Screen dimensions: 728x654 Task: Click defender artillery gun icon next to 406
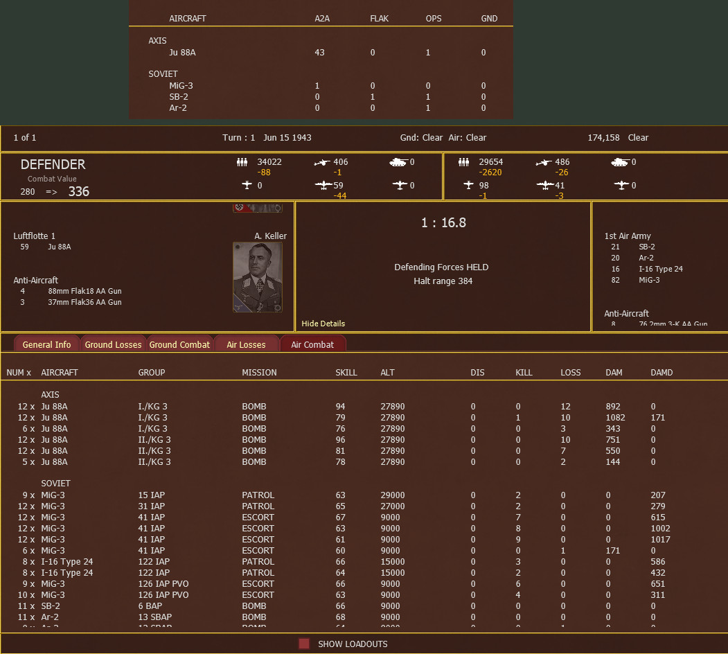click(x=322, y=162)
